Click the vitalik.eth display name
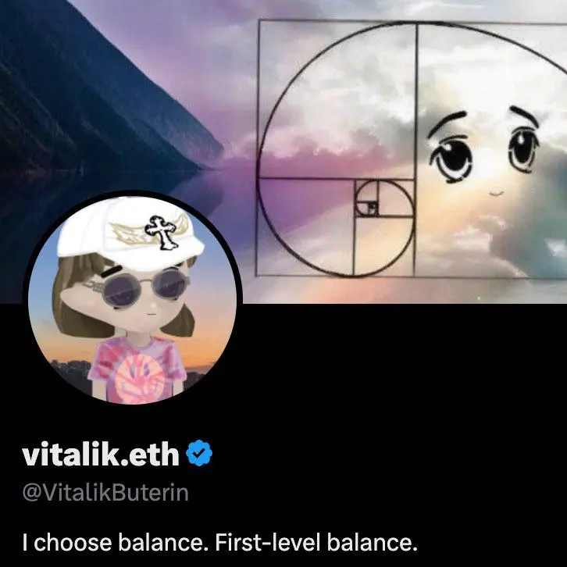 pos(101,454)
